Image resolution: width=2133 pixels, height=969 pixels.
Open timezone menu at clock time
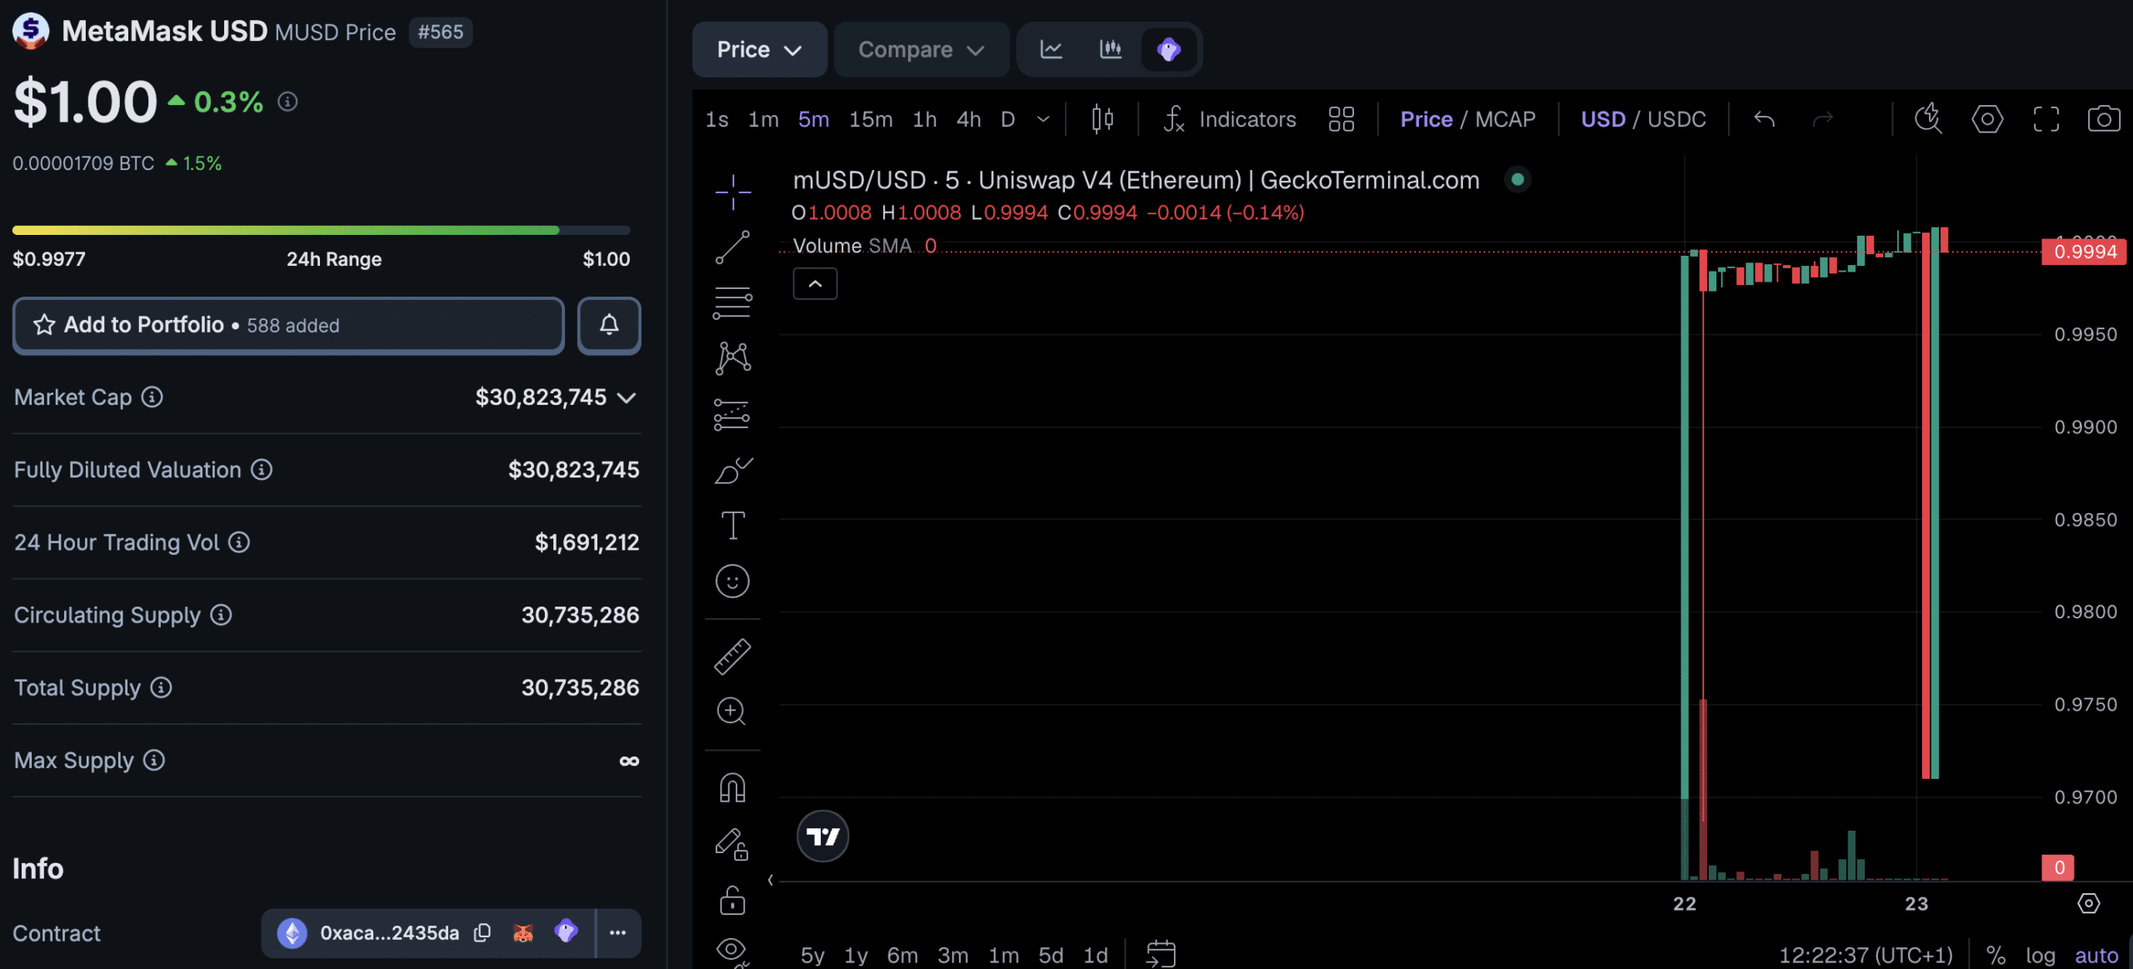pyautogui.click(x=1866, y=955)
